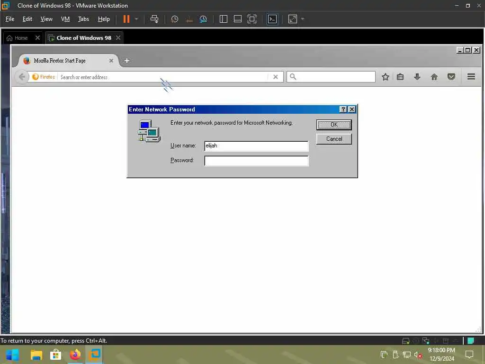Expand the power options dropdown arrow

click(x=136, y=19)
